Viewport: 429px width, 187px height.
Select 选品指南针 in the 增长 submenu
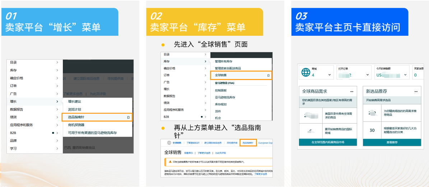[97, 117]
